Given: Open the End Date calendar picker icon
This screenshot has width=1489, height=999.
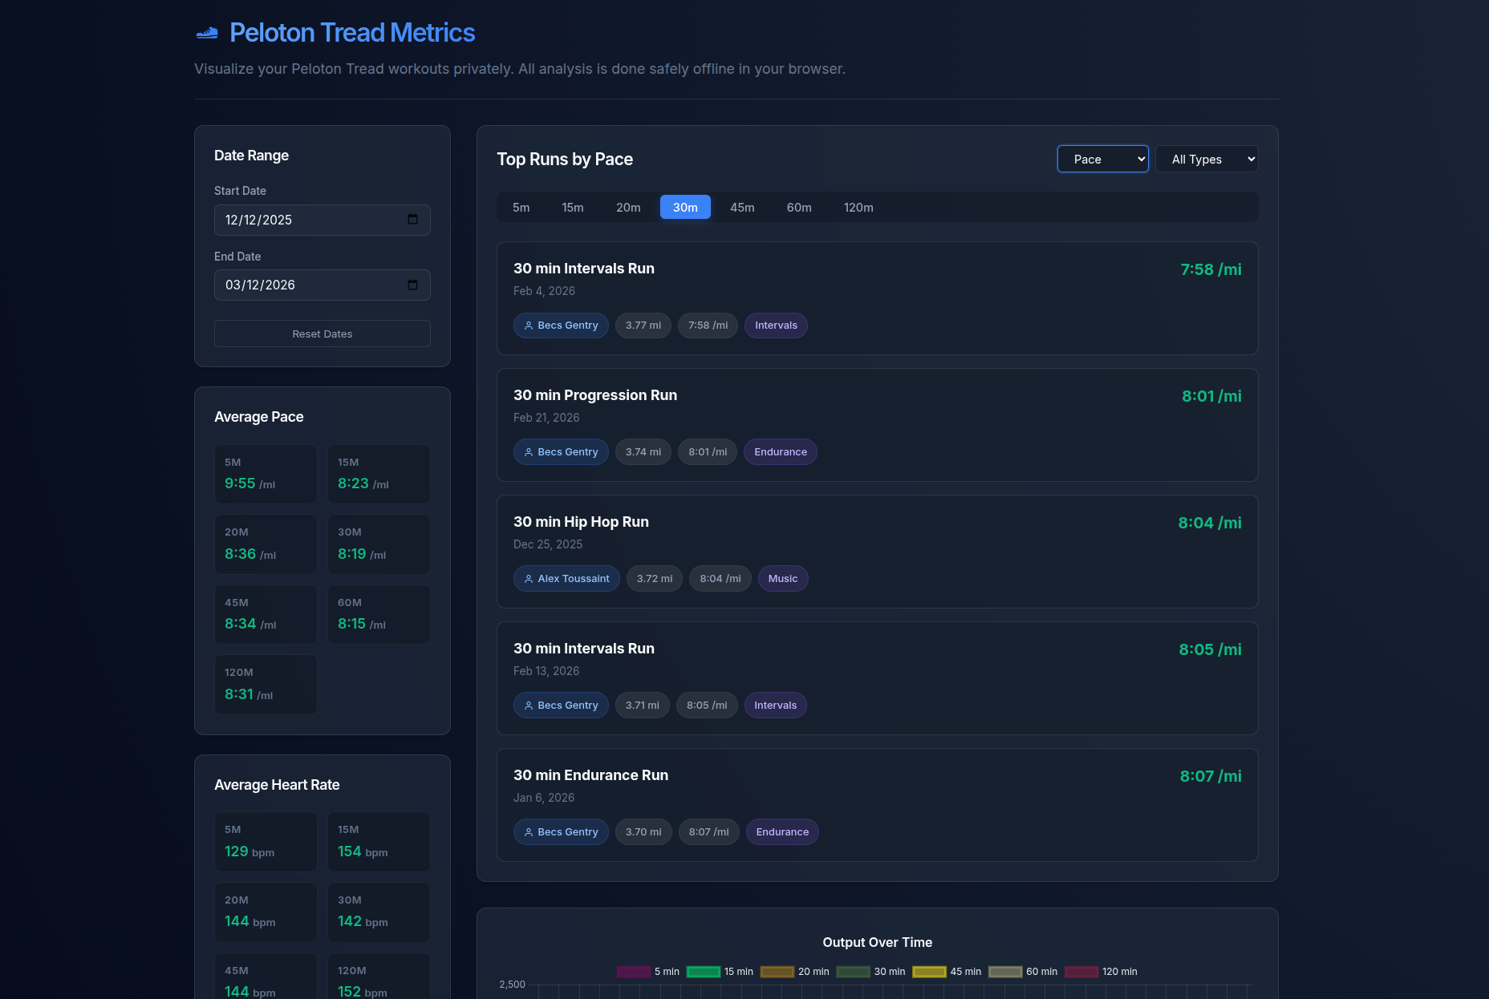Looking at the screenshot, I should click(x=412, y=285).
